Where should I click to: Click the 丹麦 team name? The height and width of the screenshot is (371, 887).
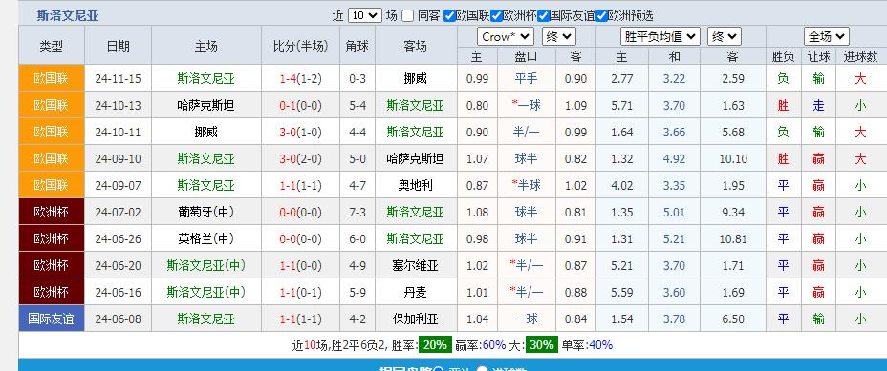click(x=415, y=292)
